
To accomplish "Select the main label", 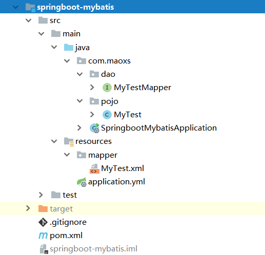I will (71, 34).
